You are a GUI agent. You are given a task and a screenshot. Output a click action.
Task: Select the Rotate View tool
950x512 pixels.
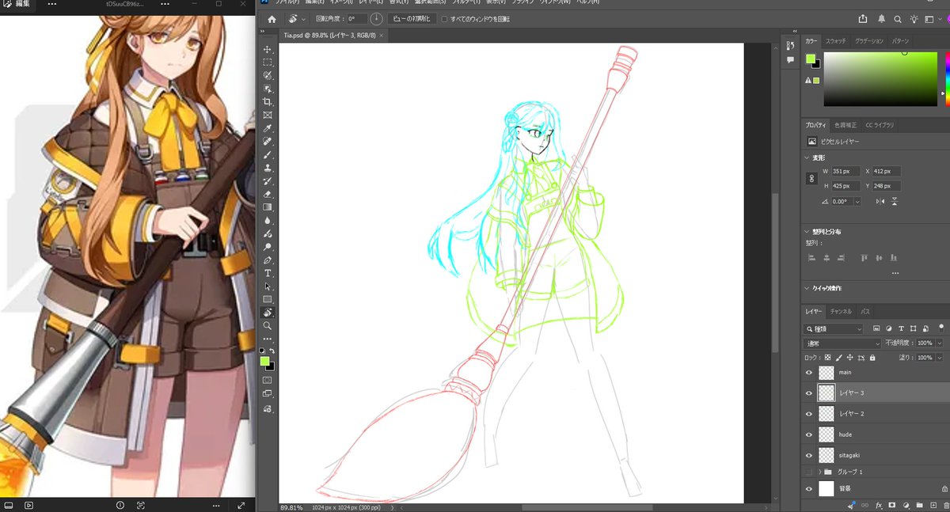pyautogui.click(x=268, y=313)
